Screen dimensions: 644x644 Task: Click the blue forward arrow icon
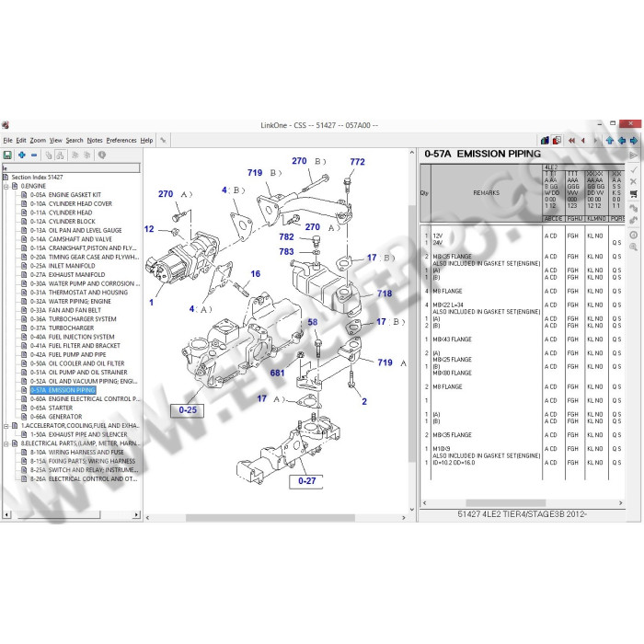coord(634,141)
